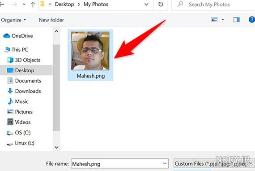The width and height of the screenshot is (255, 171).
Task: Click the Refresh icon beside address bar
Action: coord(161,4)
